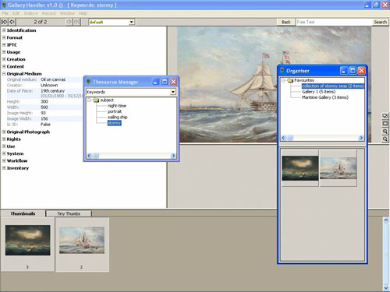The height and width of the screenshot is (292, 390).
Task: Expand the Creation section
Action: point(4,59)
